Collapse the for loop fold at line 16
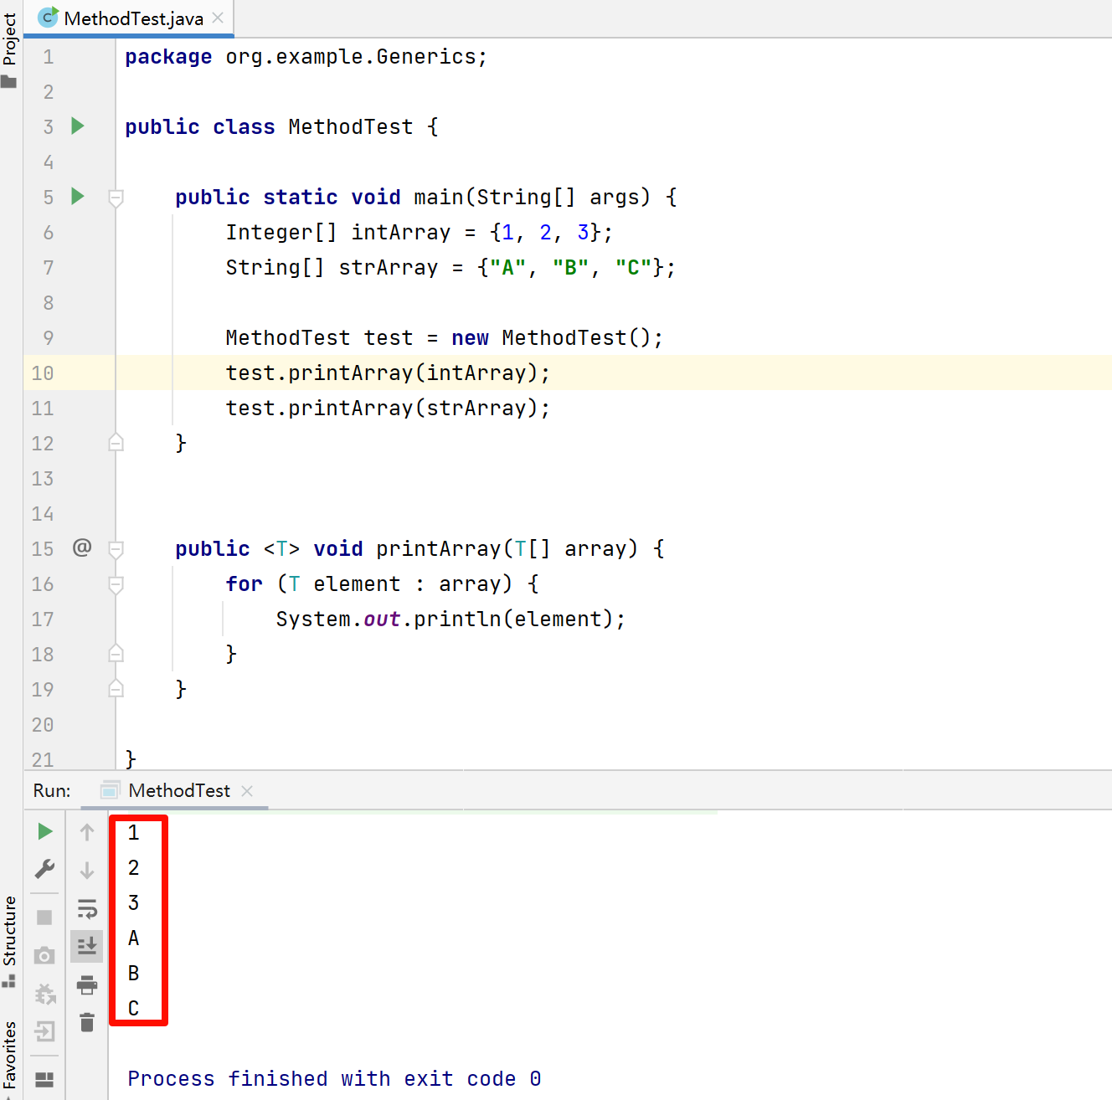 pos(116,584)
